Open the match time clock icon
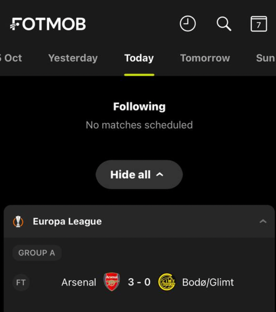Screen dimensions: 276x312 [188, 24]
